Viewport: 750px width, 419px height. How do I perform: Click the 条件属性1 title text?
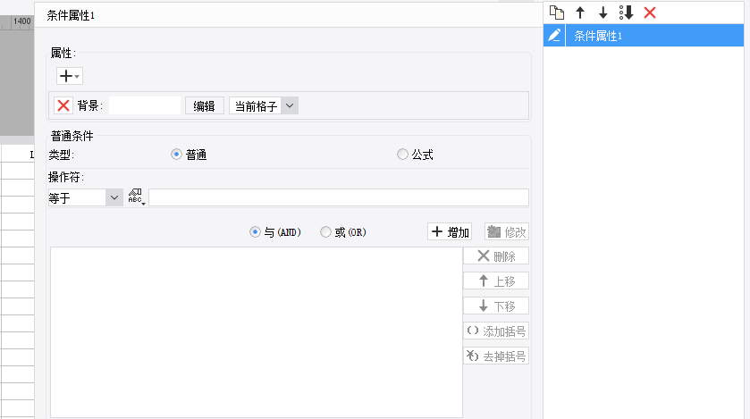point(71,15)
